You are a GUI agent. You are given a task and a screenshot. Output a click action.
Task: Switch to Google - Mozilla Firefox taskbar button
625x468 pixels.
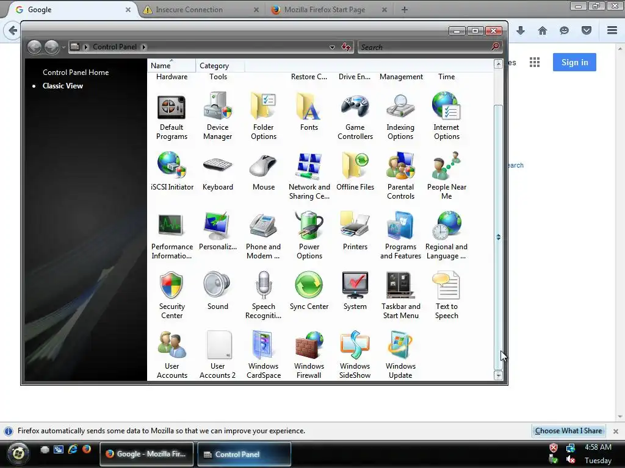(x=146, y=454)
